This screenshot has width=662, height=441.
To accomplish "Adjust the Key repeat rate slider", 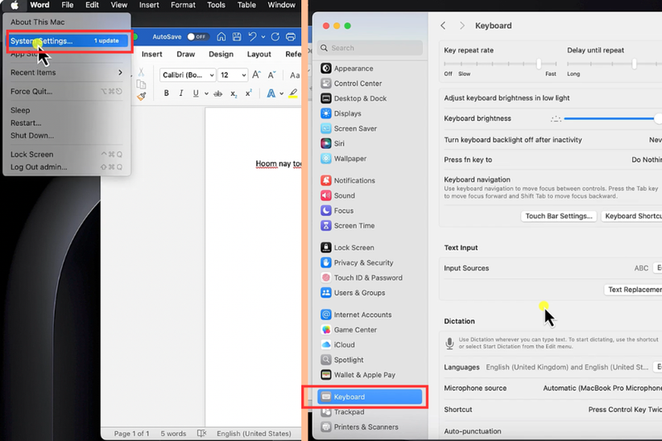I will [539, 64].
